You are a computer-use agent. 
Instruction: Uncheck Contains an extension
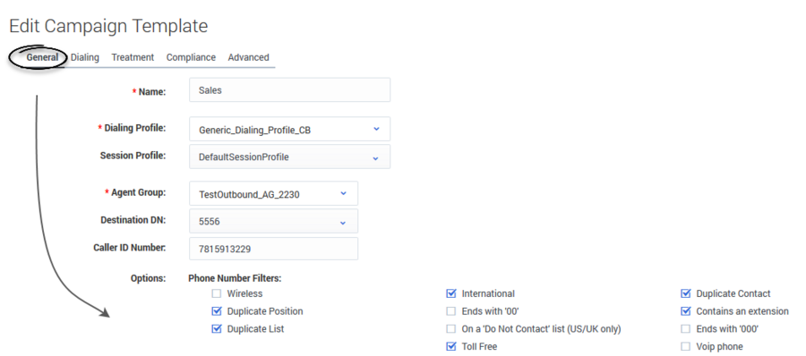click(x=686, y=311)
